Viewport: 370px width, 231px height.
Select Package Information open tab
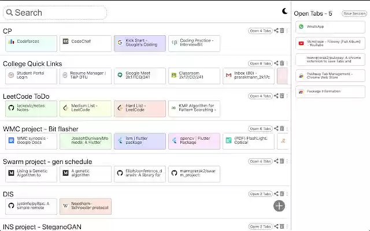[x=330, y=92]
